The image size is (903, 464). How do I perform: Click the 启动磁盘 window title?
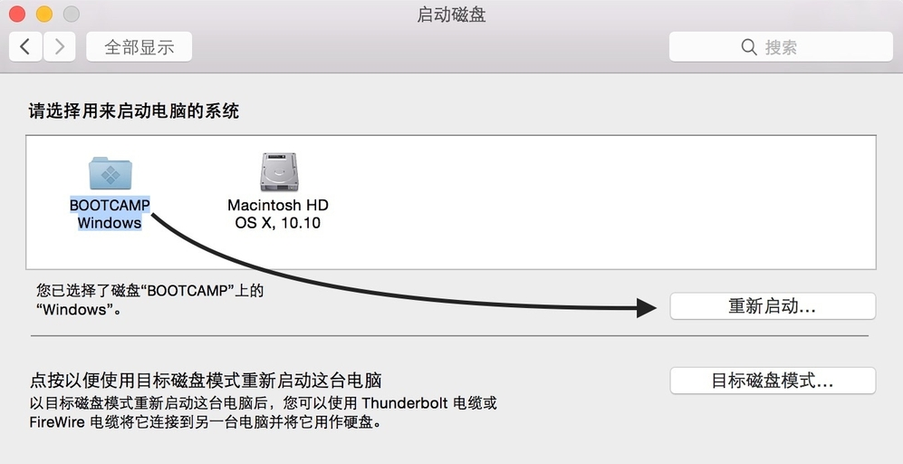coord(451,14)
